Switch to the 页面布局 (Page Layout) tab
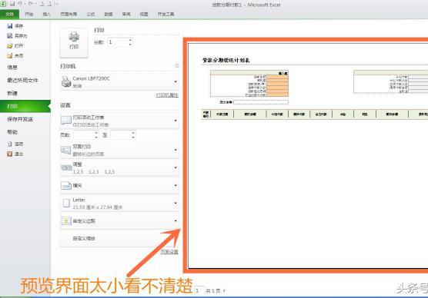 [x=69, y=14]
